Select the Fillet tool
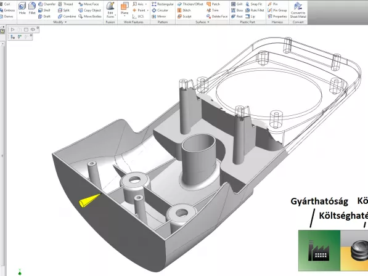 click(32, 8)
